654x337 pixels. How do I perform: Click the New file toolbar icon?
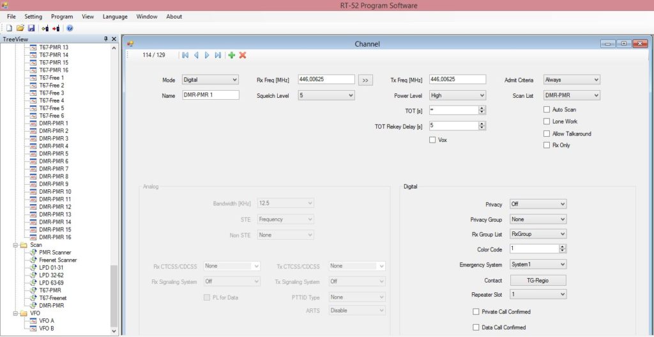click(x=9, y=28)
